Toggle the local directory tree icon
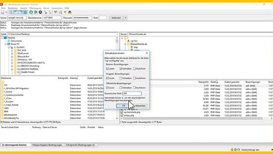Screen dimensions: 273x154 (x=16, y=12)
